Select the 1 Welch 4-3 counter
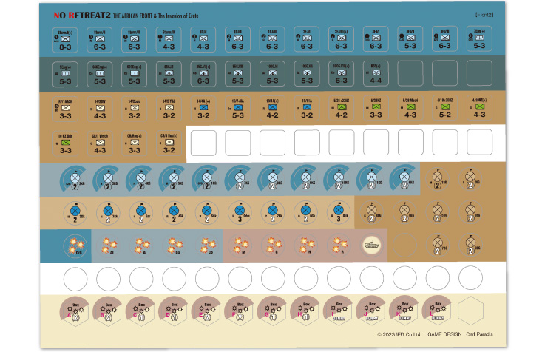 [100, 143]
